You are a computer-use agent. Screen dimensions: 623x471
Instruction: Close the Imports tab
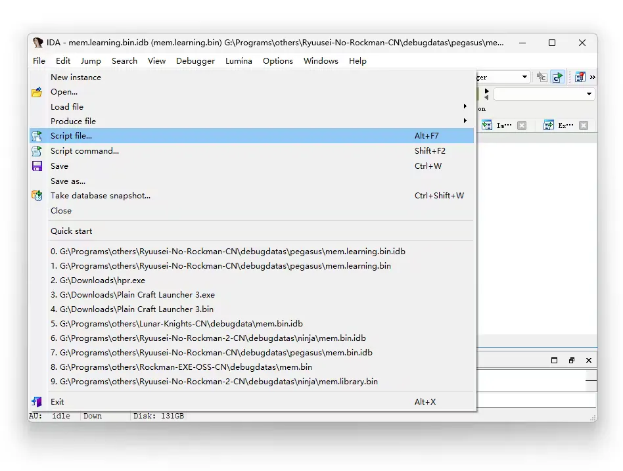[521, 125]
